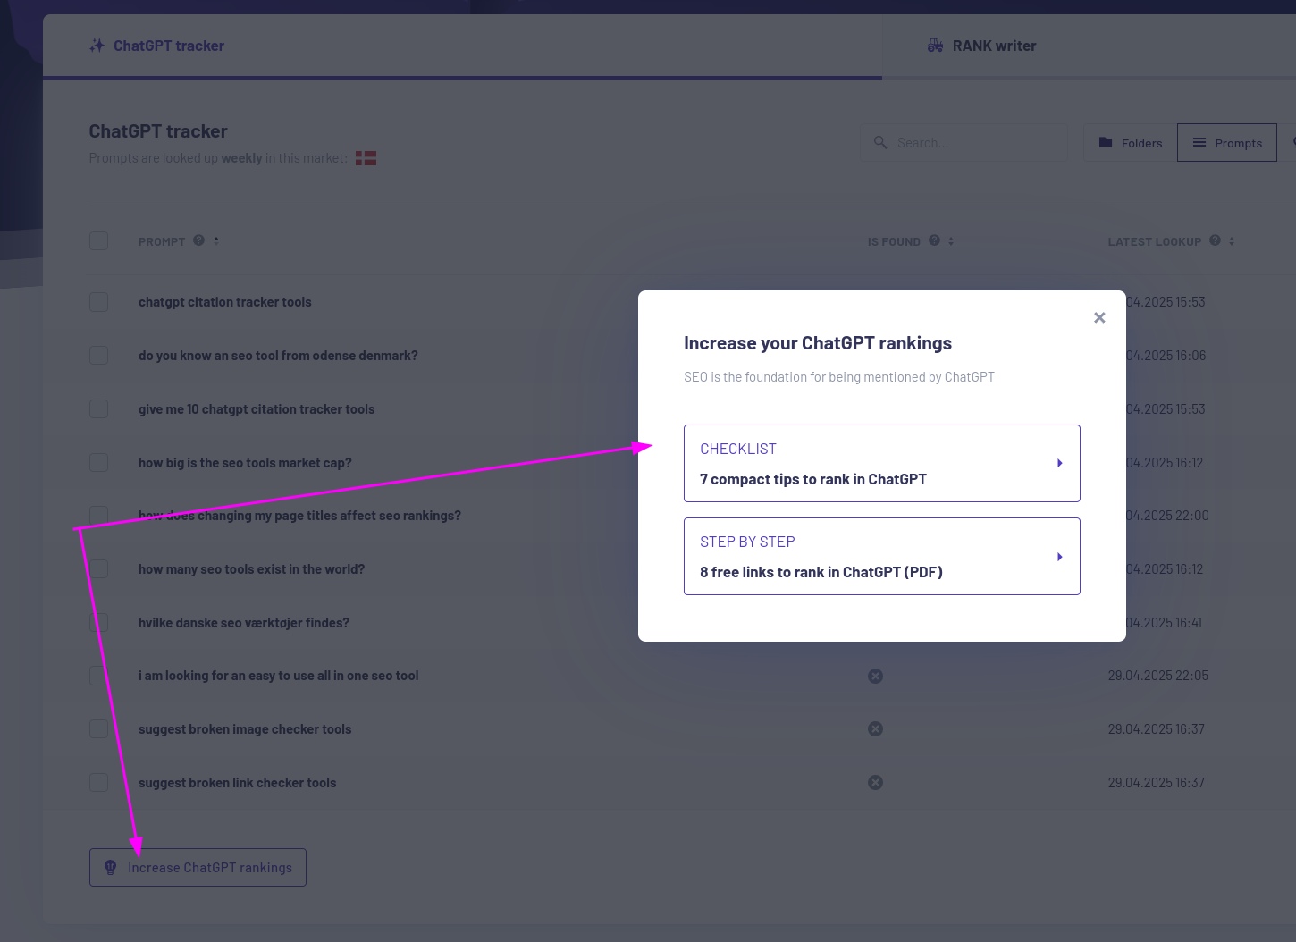Click the arrow on the CHECKLIST card

1059,463
